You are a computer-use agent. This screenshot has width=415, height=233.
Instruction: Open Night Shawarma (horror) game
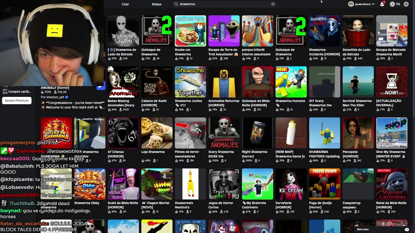[257, 133]
